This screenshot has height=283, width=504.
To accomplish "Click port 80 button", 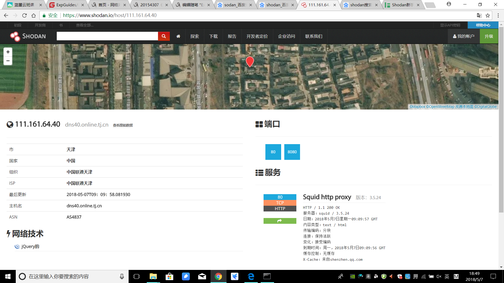I will pyautogui.click(x=273, y=152).
